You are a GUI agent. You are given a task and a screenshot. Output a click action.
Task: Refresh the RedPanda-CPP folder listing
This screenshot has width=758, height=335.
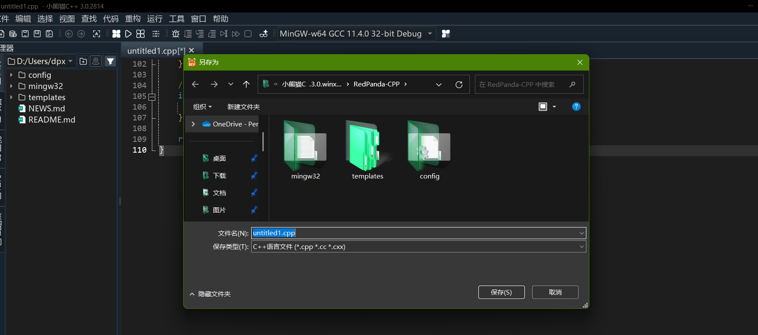(x=459, y=84)
